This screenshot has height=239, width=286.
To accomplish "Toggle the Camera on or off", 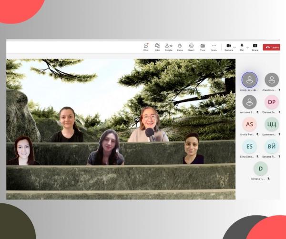I will point(229,47).
